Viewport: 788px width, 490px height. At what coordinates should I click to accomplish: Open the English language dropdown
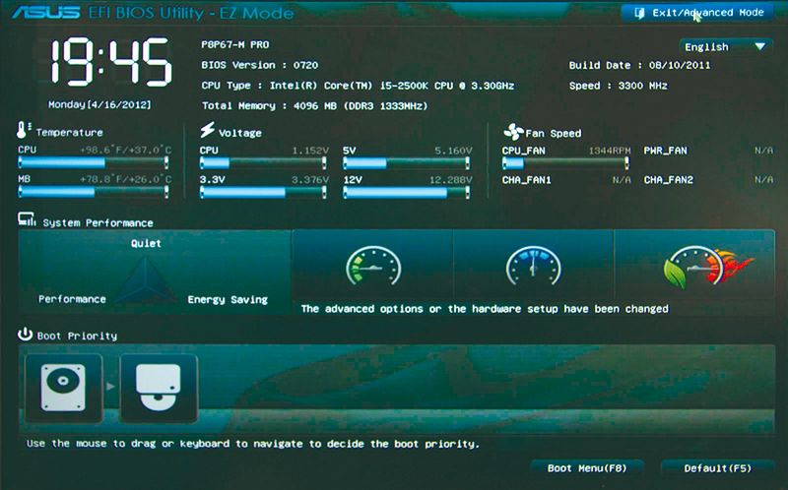point(726,46)
